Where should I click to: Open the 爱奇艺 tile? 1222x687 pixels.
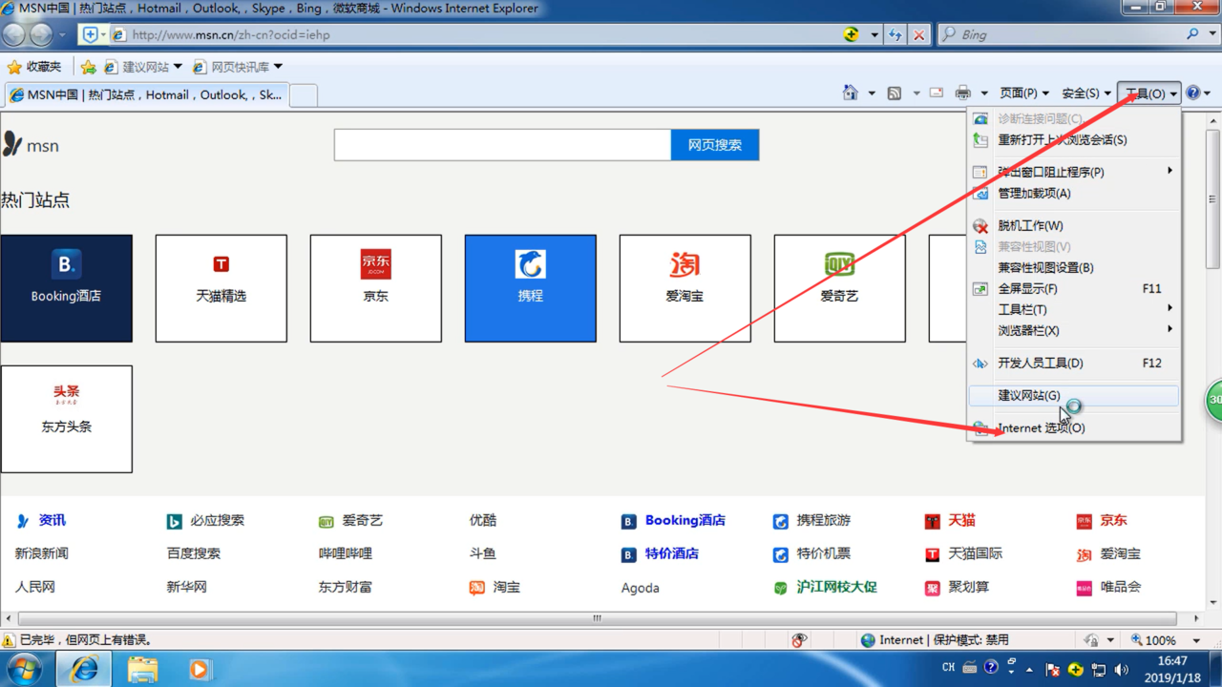[840, 288]
